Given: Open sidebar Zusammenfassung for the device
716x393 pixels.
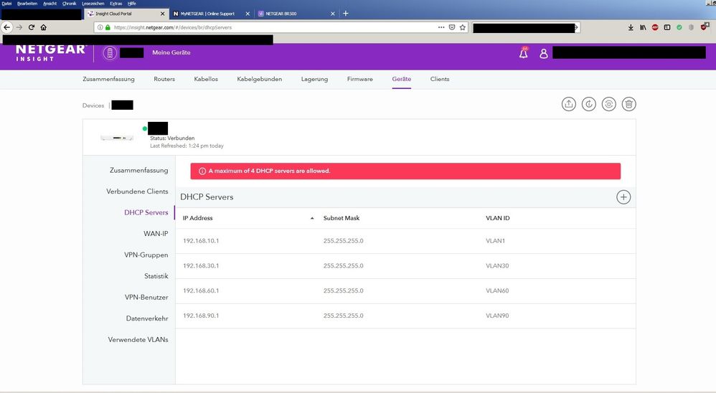Looking at the screenshot, I should [138, 170].
